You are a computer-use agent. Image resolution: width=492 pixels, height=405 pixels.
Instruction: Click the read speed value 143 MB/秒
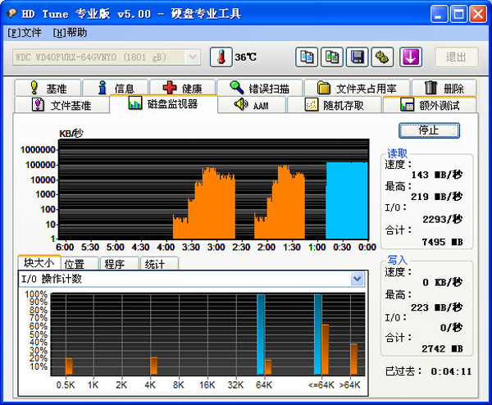pyautogui.click(x=437, y=175)
